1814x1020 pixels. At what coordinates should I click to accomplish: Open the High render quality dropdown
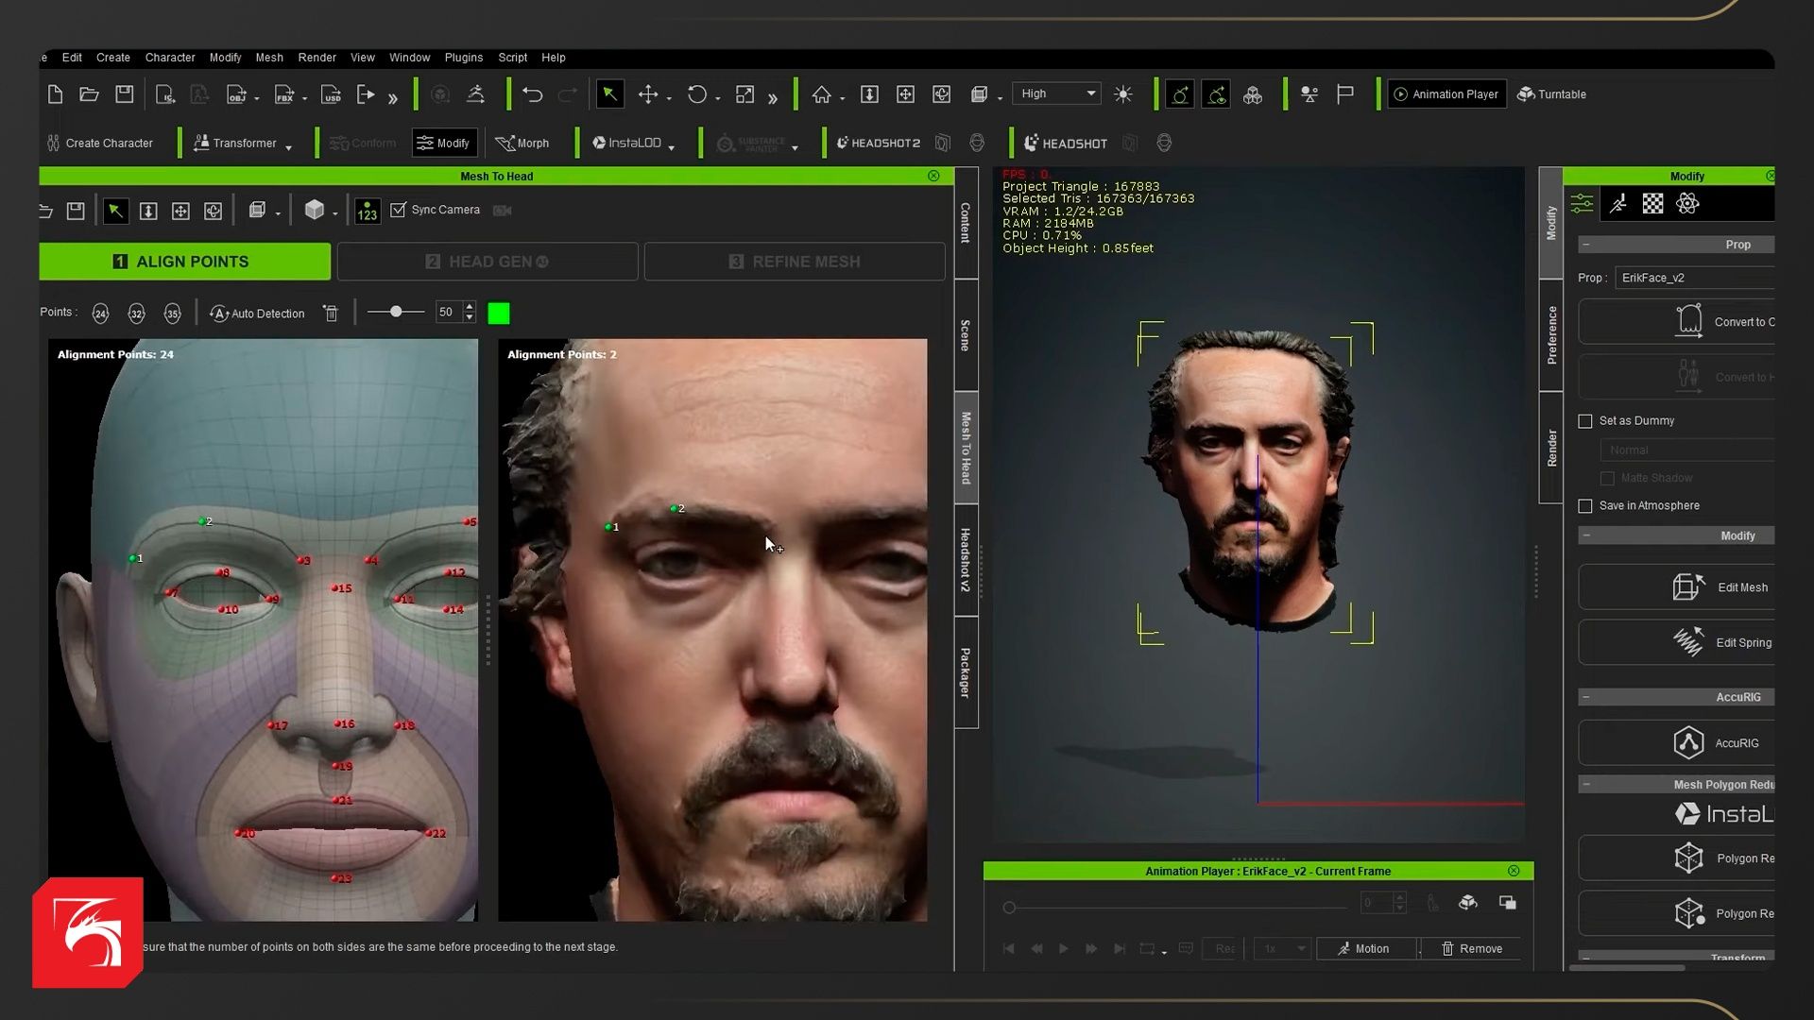point(1056,93)
